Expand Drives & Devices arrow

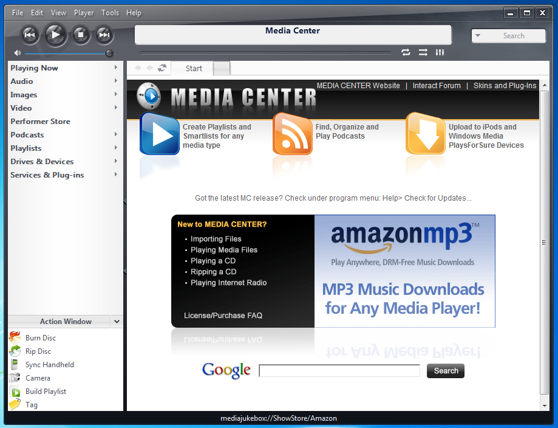tap(115, 161)
